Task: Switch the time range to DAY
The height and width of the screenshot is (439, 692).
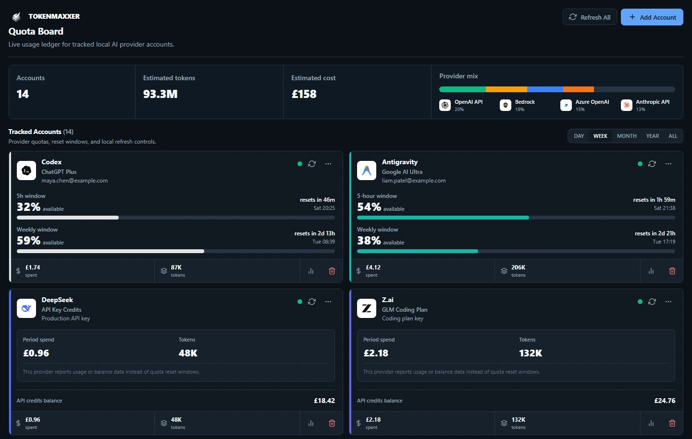Action: coord(579,136)
